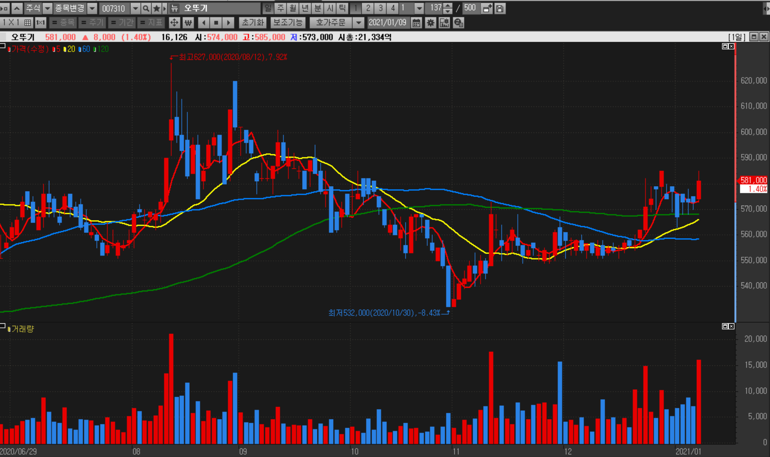Image resolution: width=770 pixels, height=457 pixels.
Task: Step the chart forward with the right arrow
Action: coord(229,23)
